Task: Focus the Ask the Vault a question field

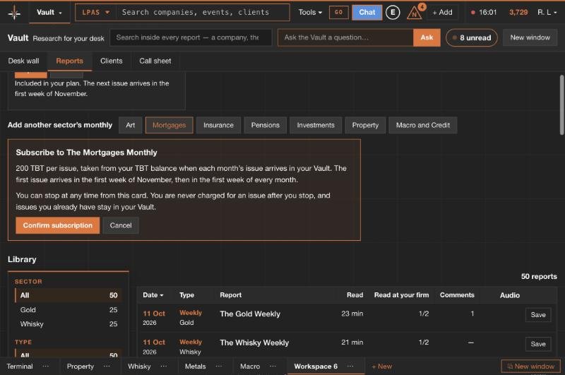Action: (345, 37)
